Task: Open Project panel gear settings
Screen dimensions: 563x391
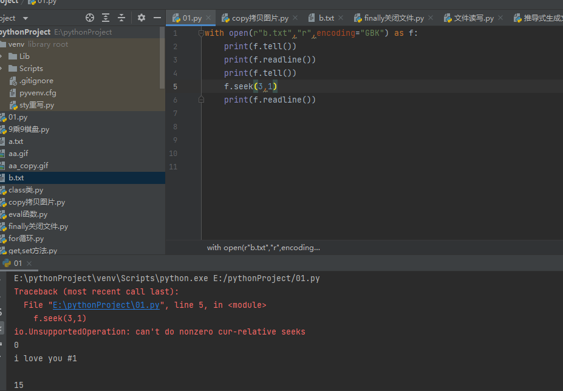Action: click(x=142, y=18)
